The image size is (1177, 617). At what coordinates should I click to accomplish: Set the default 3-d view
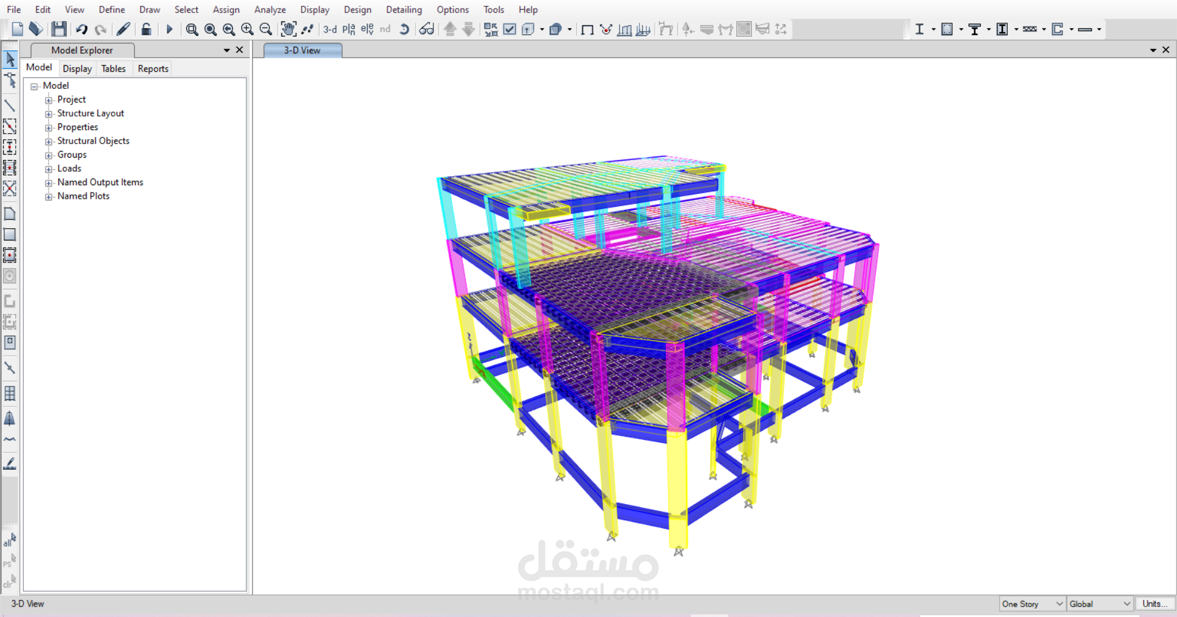[x=330, y=29]
